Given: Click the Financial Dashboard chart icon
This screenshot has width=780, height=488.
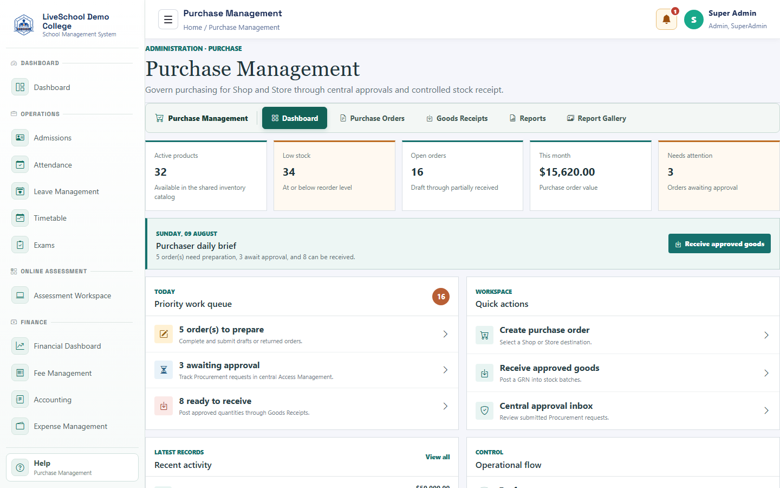Looking at the screenshot, I should 20,346.
